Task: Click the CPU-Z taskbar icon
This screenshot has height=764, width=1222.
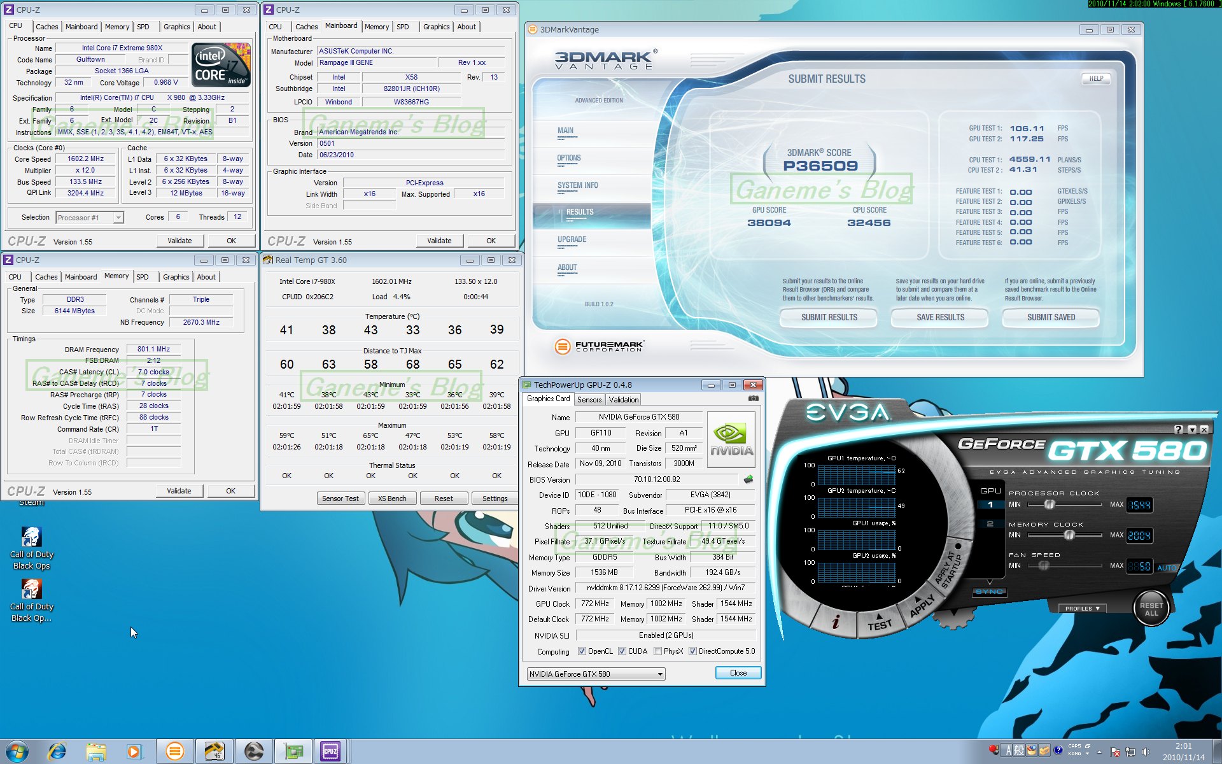Action: tap(330, 751)
